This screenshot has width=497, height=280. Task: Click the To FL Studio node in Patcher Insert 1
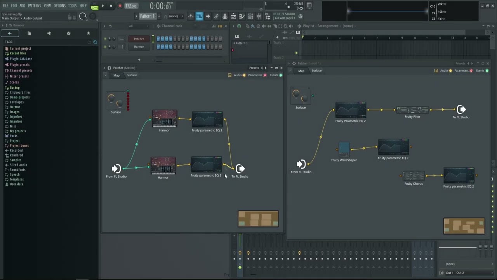[461, 109]
